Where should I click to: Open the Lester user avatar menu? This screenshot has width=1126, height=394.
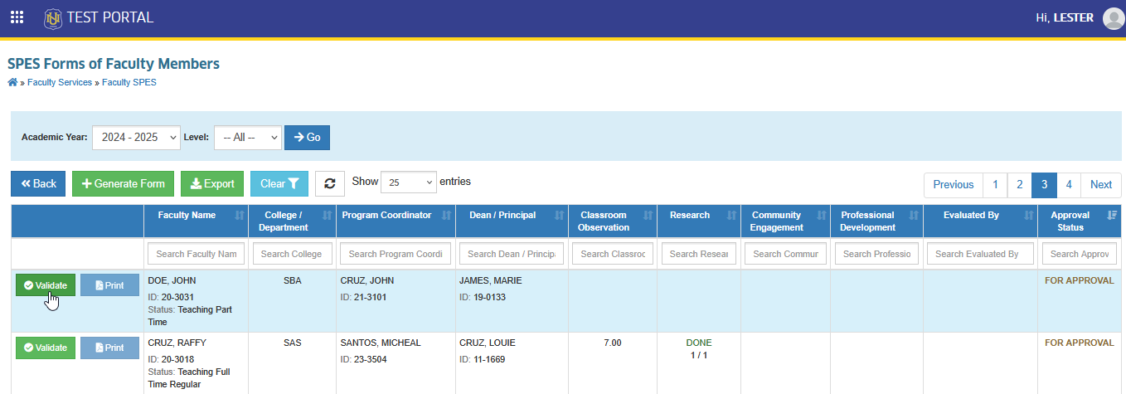coord(1113,18)
